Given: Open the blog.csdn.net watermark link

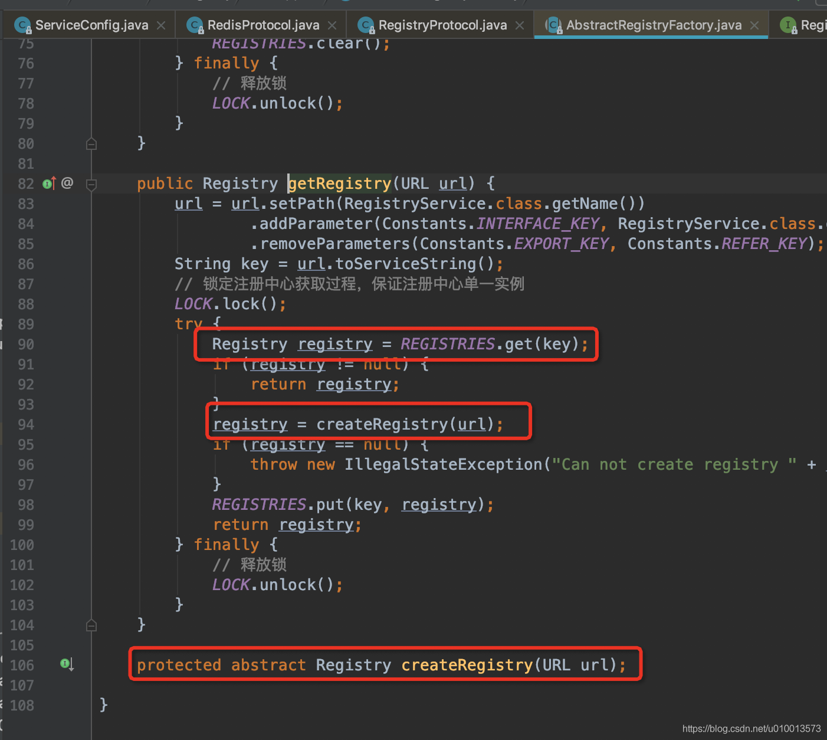Looking at the screenshot, I should (x=751, y=729).
